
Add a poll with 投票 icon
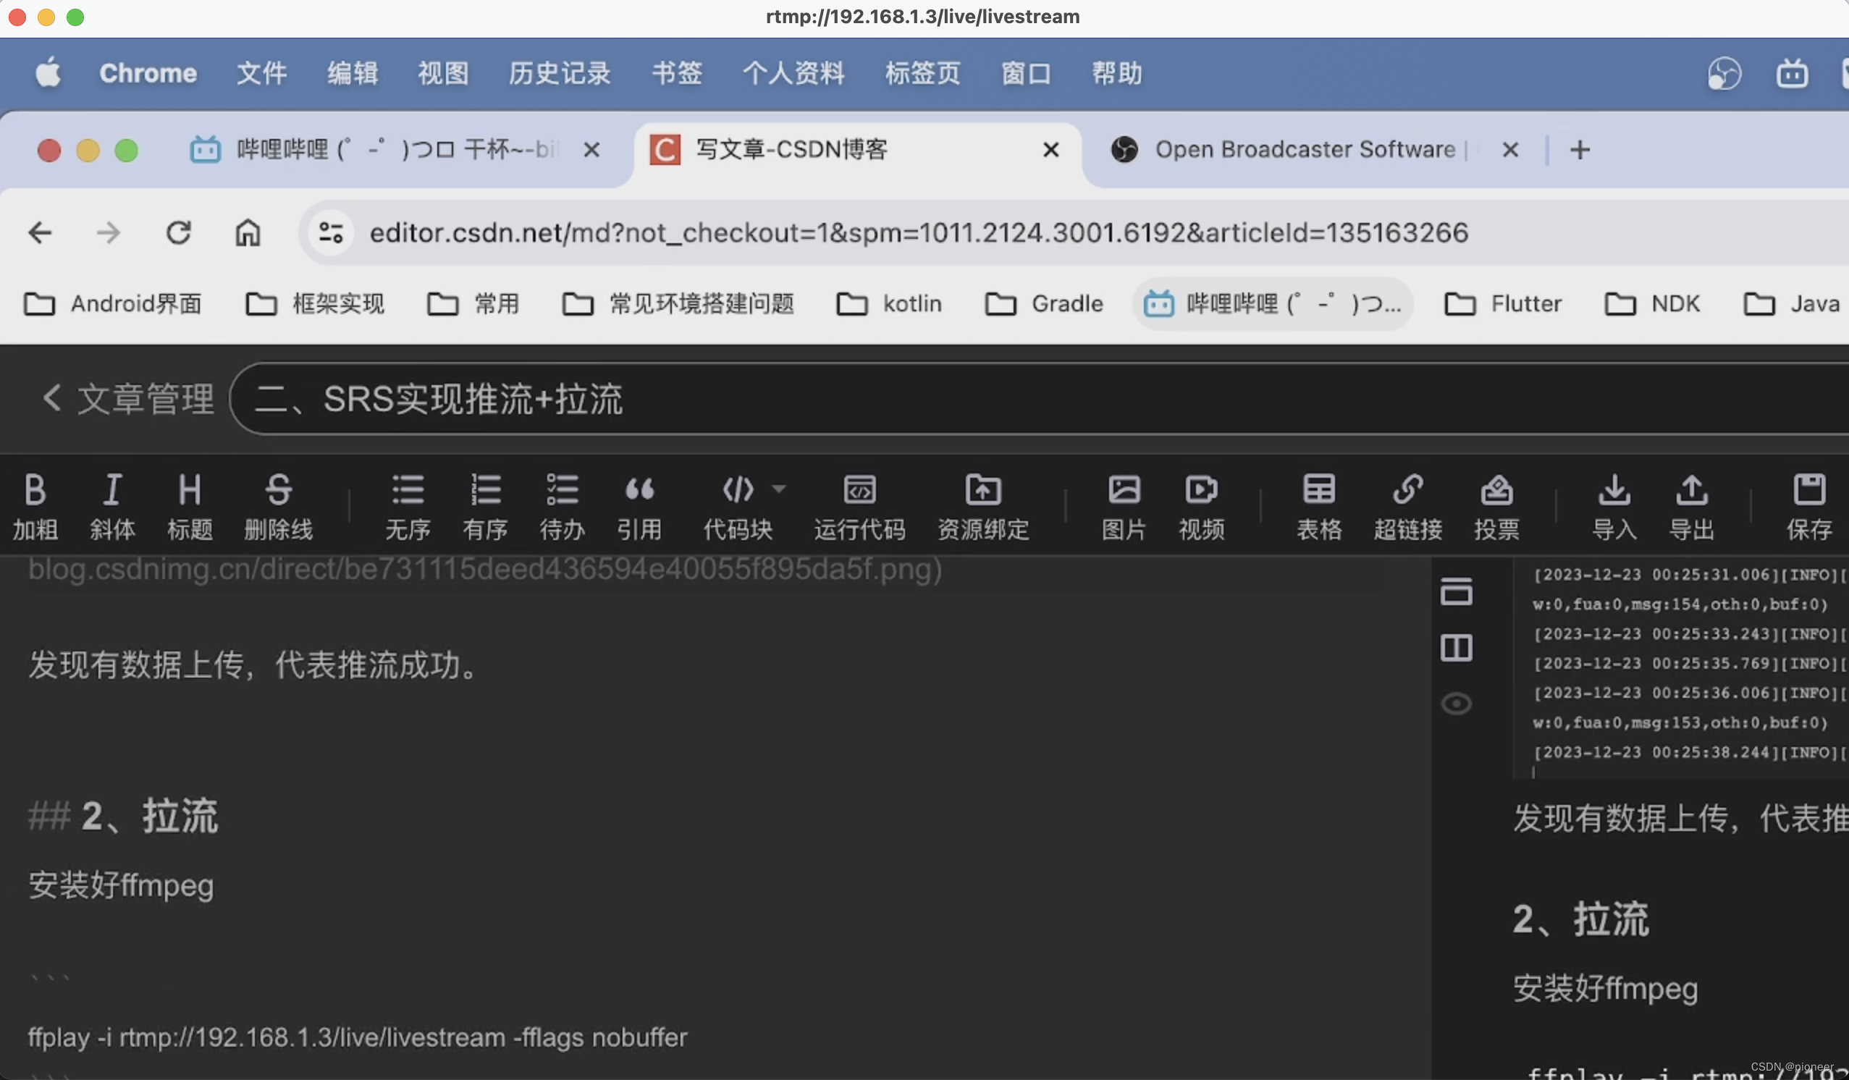coord(1497,505)
